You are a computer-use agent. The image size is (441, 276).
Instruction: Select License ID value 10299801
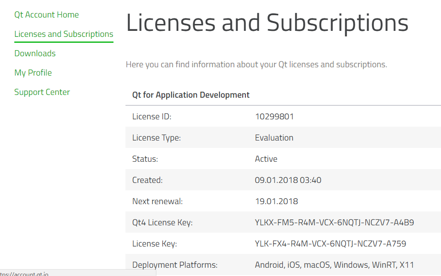274,117
